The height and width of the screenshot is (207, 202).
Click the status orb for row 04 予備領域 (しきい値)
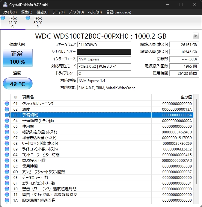click(x=7, y=121)
